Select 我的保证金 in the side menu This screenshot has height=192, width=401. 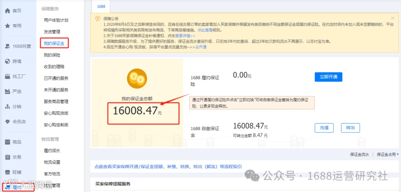(54, 43)
